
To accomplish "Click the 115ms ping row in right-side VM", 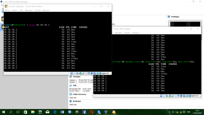I will pyautogui.click(x=159, y=74).
